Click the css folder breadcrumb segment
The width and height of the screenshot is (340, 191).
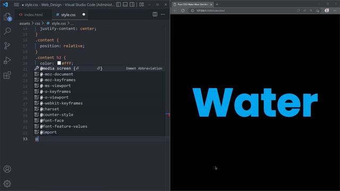pyautogui.click(x=38, y=23)
